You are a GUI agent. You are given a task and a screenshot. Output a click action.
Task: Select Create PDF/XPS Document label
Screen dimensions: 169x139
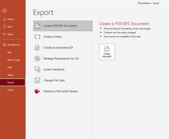click(60, 26)
